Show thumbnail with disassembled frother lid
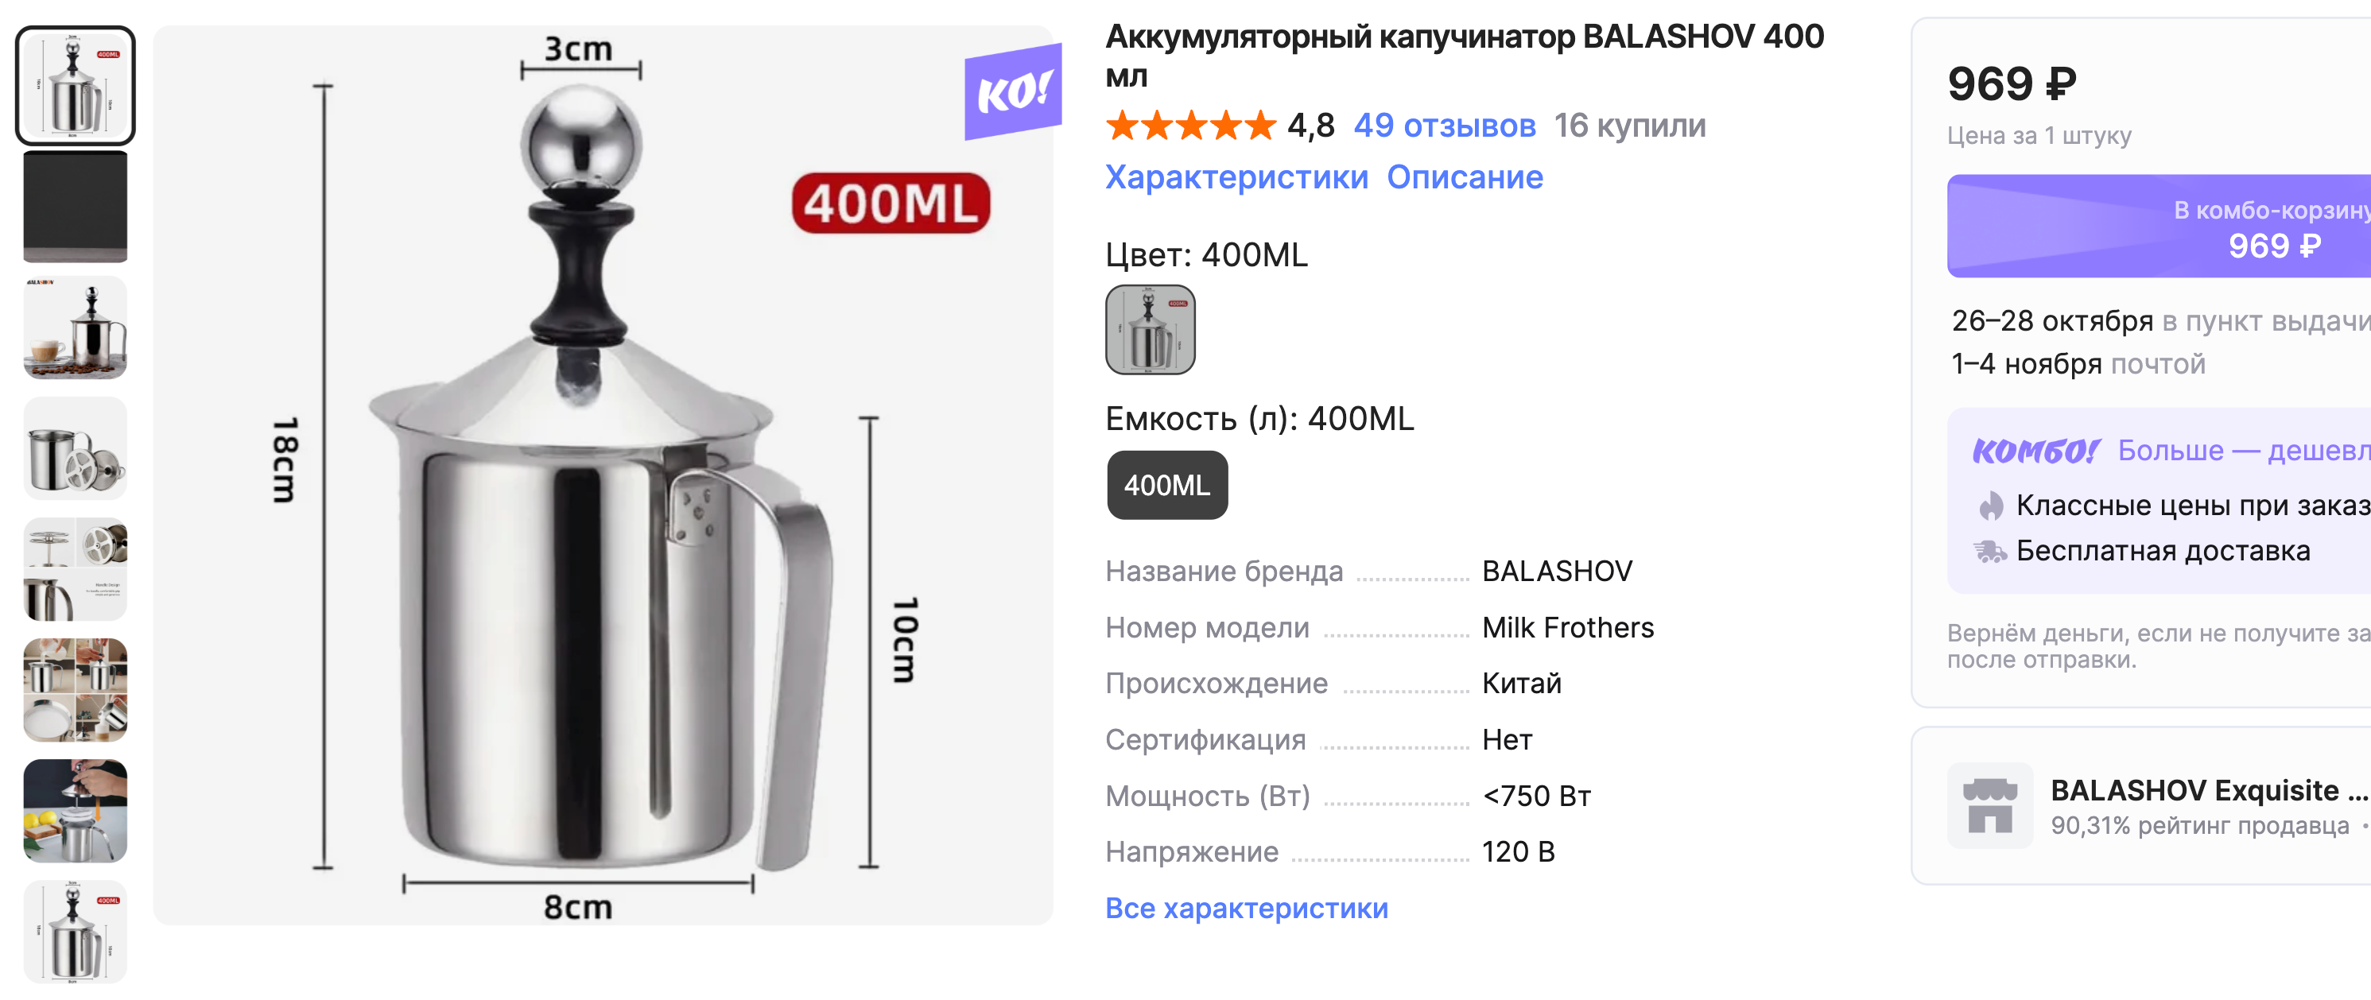This screenshot has height=1000, width=2371. 76,449
